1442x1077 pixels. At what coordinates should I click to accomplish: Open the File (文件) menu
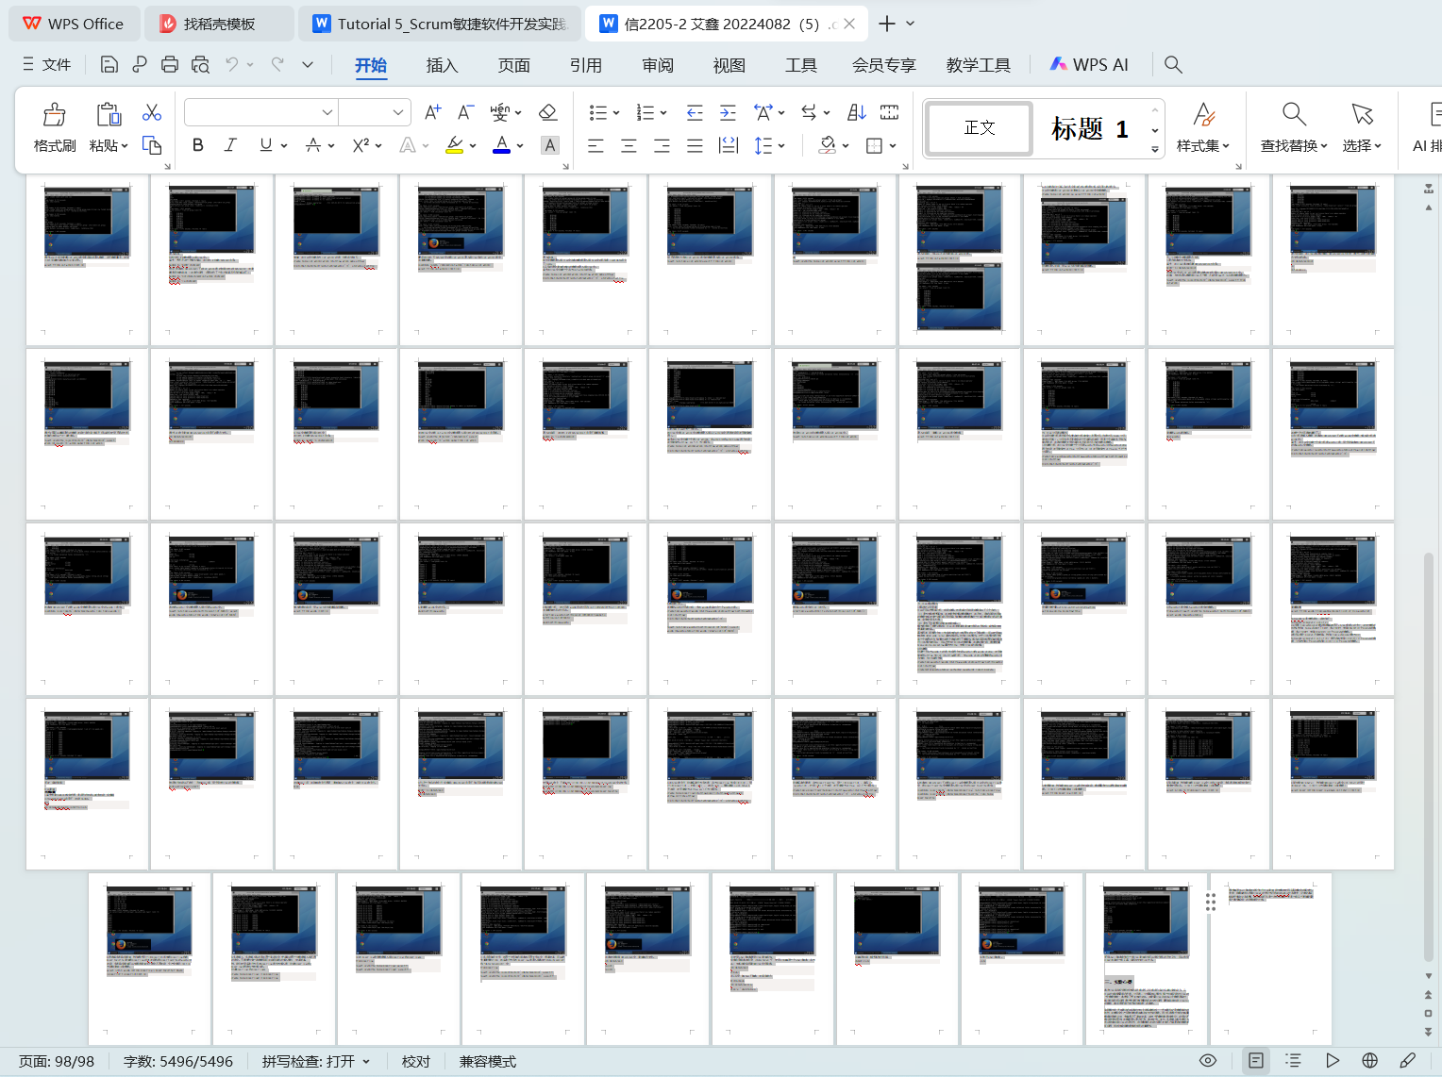point(47,64)
